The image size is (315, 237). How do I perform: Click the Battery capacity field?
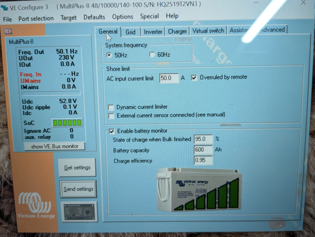coord(203,150)
